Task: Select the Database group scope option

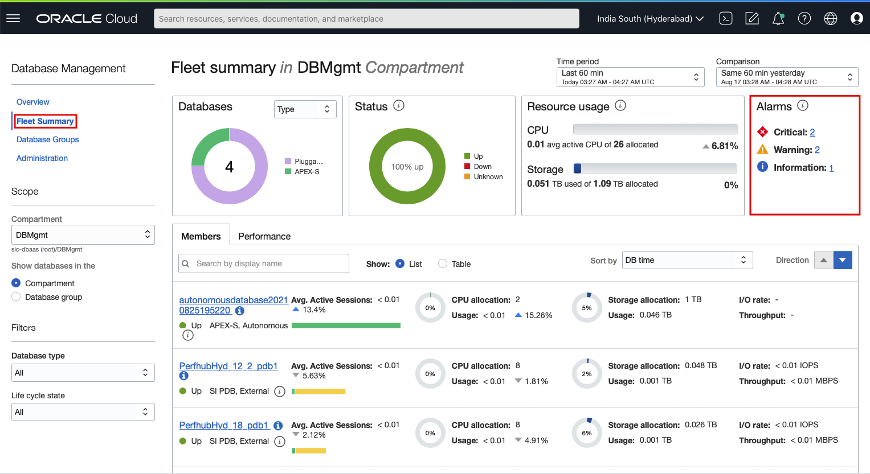Action: [16, 296]
